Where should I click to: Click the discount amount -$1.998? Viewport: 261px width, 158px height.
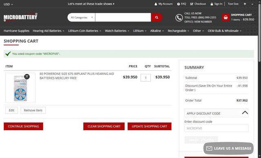242,86
